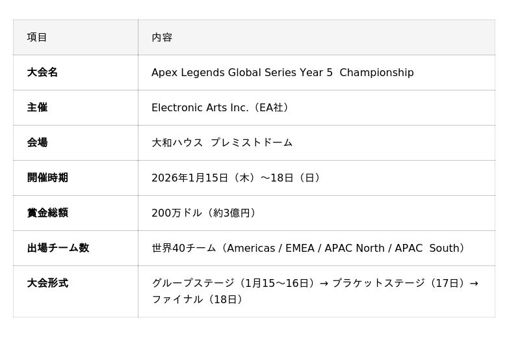The width and height of the screenshot is (520, 337).
Task: Click the 内容 column header
Action: coord(162,37)
